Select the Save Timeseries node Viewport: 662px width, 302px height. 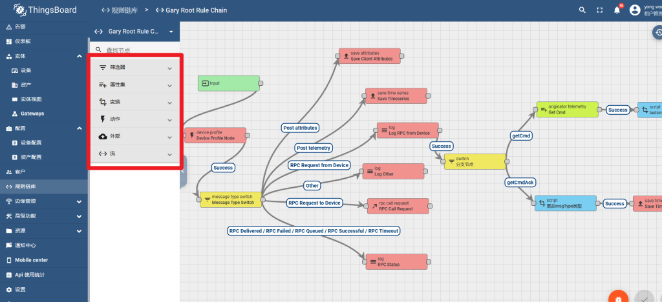tap(396, 96)
